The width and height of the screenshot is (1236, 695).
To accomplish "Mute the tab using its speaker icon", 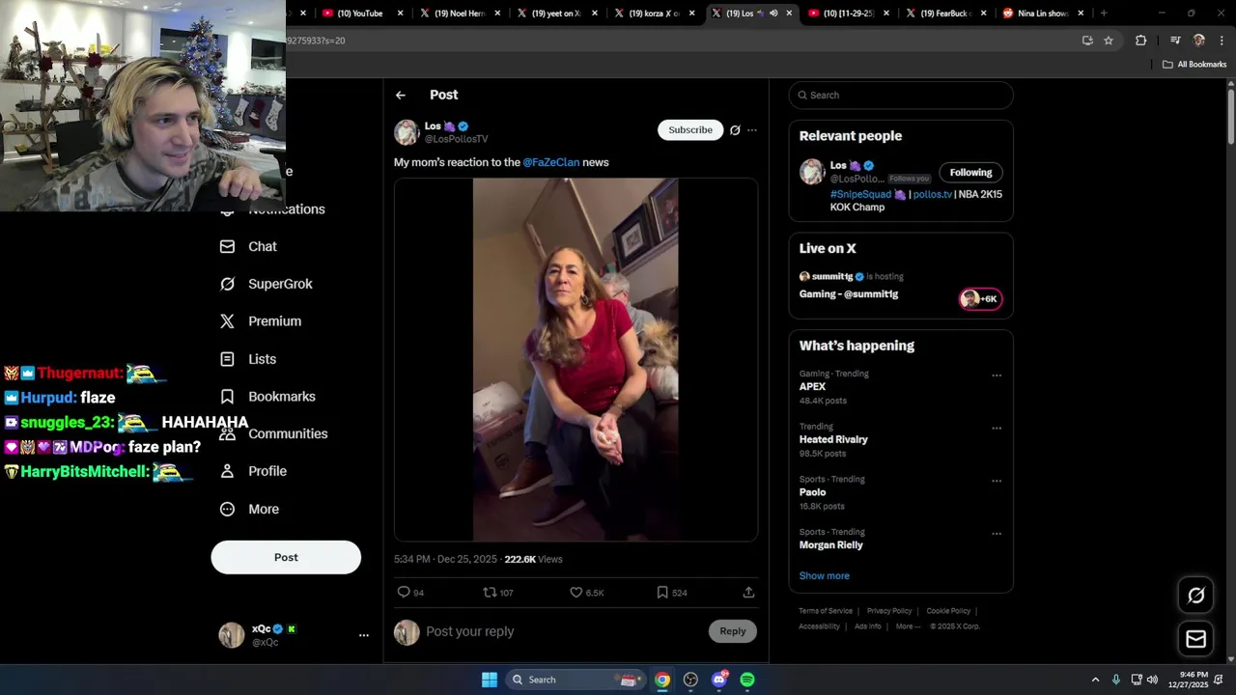I will [773, 14].
